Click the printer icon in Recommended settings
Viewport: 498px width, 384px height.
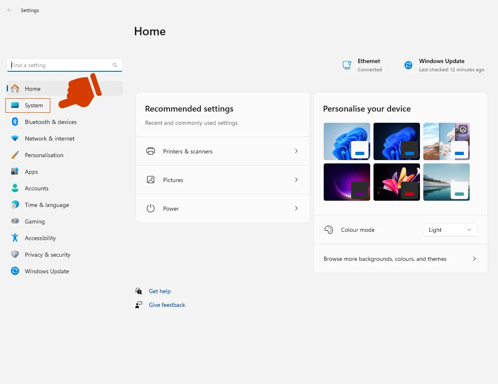coord(151,151)
